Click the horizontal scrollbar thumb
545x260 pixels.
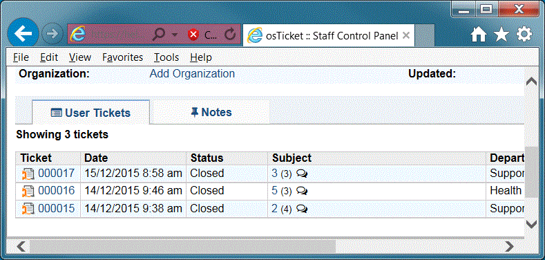(x=183, y=247)
